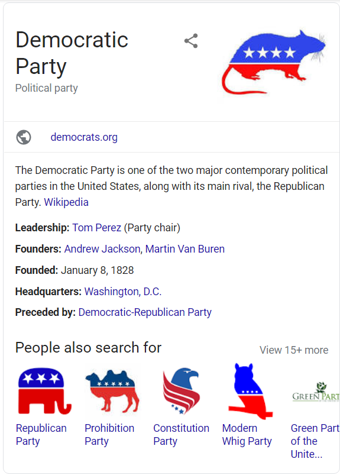Open Martin Van Buren link
This screenshot has width=340, height=475.
[185, 248]
